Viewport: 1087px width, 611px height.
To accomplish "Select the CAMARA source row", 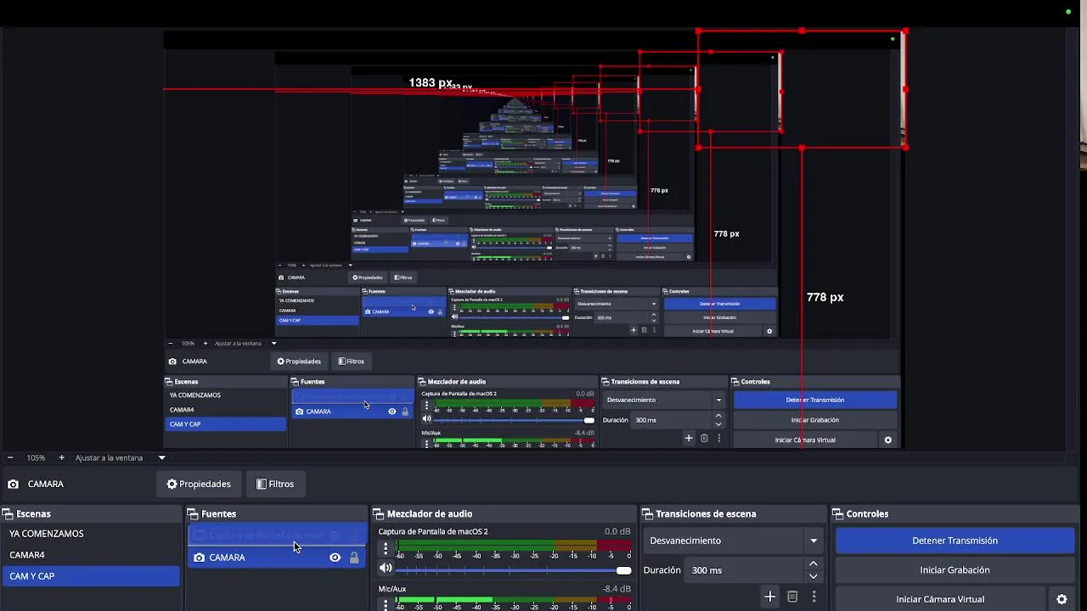I will point(278,558).
